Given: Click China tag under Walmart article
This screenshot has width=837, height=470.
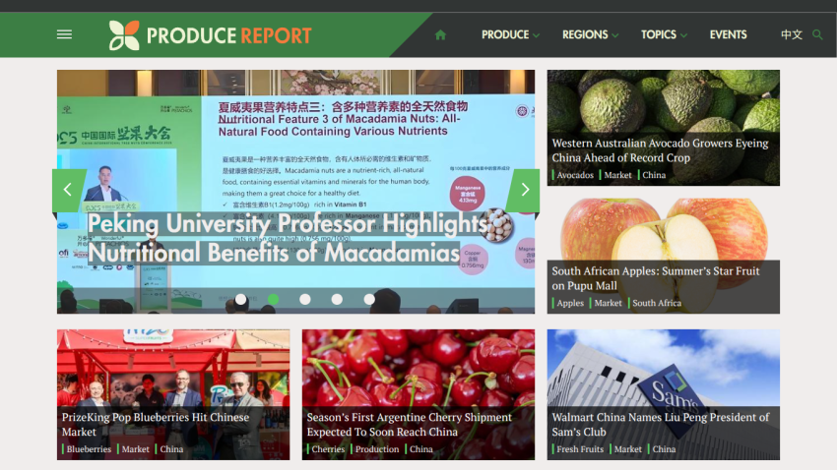Looking at the screenshot, I should [664, 448].
